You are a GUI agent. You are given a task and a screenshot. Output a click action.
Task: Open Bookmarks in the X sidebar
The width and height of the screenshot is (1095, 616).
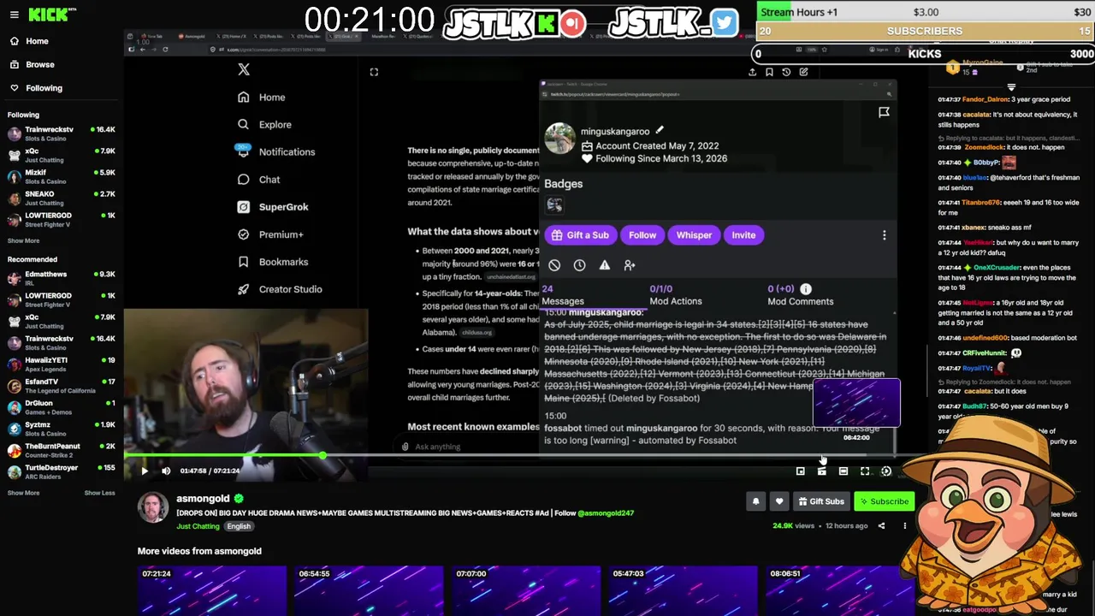[272, 262]
